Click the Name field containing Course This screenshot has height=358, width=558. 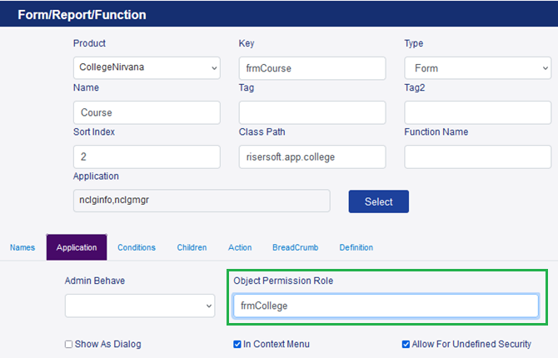(147, 112)
